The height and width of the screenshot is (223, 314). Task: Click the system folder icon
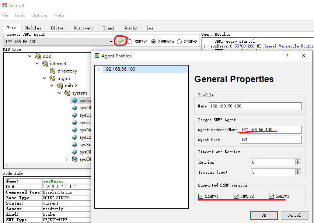(x=67, y=93)
